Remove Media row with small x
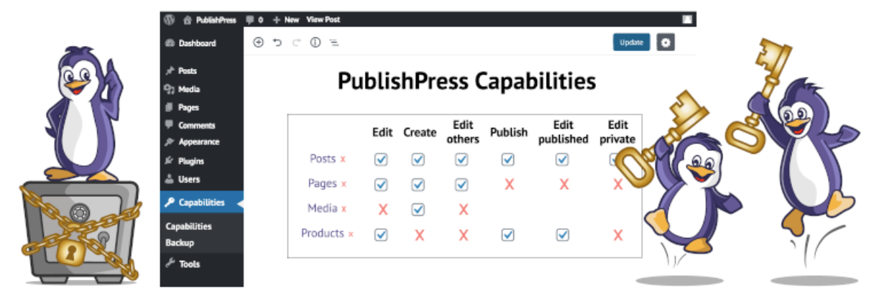This screenshot has height=291, width=879. click(x=344, y=209)
